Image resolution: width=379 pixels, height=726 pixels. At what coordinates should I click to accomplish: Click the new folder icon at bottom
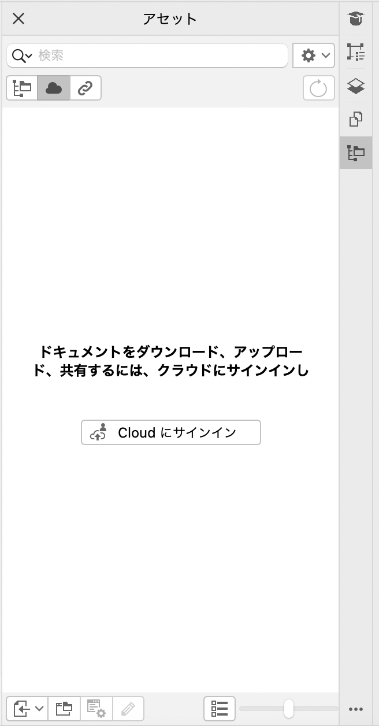point(64,708)
